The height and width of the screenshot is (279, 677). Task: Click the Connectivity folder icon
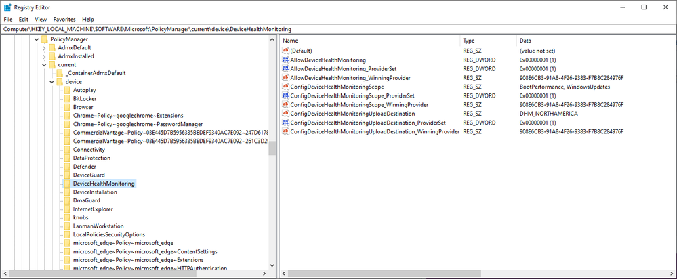pos(67,150)
